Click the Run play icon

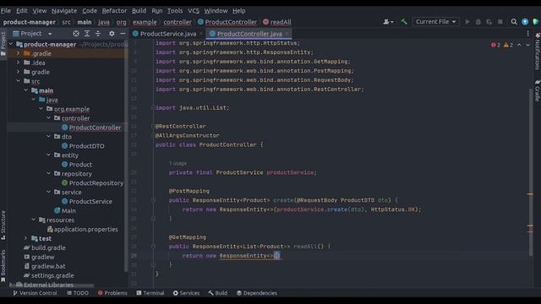[467, 22]
